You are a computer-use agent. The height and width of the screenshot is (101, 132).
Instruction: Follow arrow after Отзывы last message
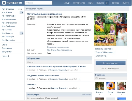[x=79, y=88]
